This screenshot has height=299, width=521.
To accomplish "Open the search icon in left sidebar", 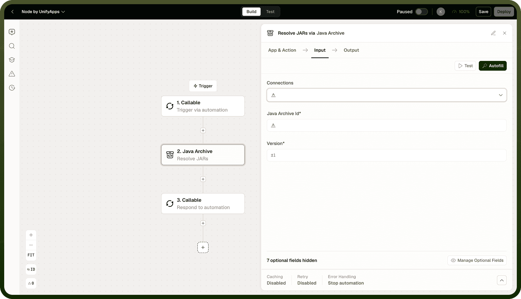I will 12,46.
